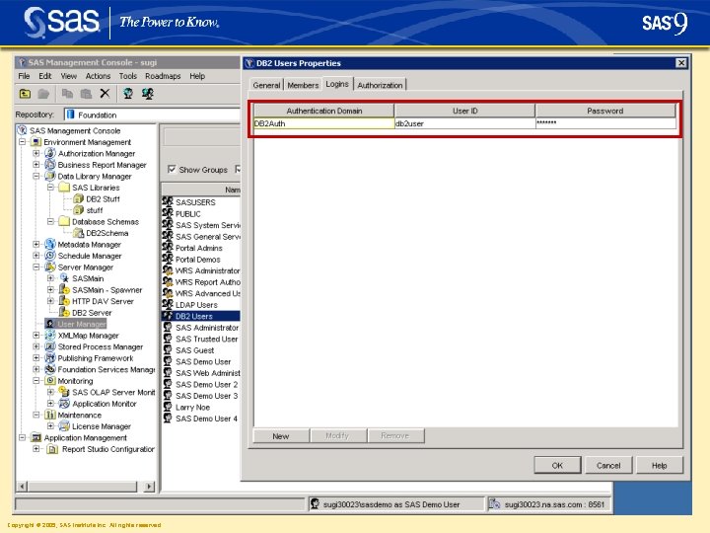Collapse the Data Library Manager node
Viewport: 710px width, 533px height.
click(36, 176)
